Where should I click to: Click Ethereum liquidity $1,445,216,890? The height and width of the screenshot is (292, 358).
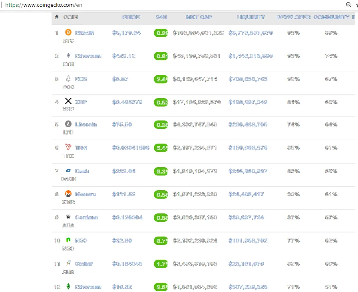pos(251,56)
